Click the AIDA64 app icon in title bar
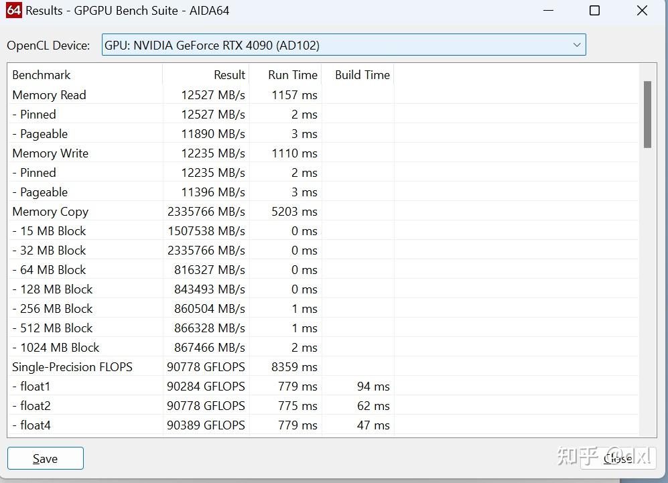Image resolution: width=668 pixels, height=483 pixels. tap(13, 10)
